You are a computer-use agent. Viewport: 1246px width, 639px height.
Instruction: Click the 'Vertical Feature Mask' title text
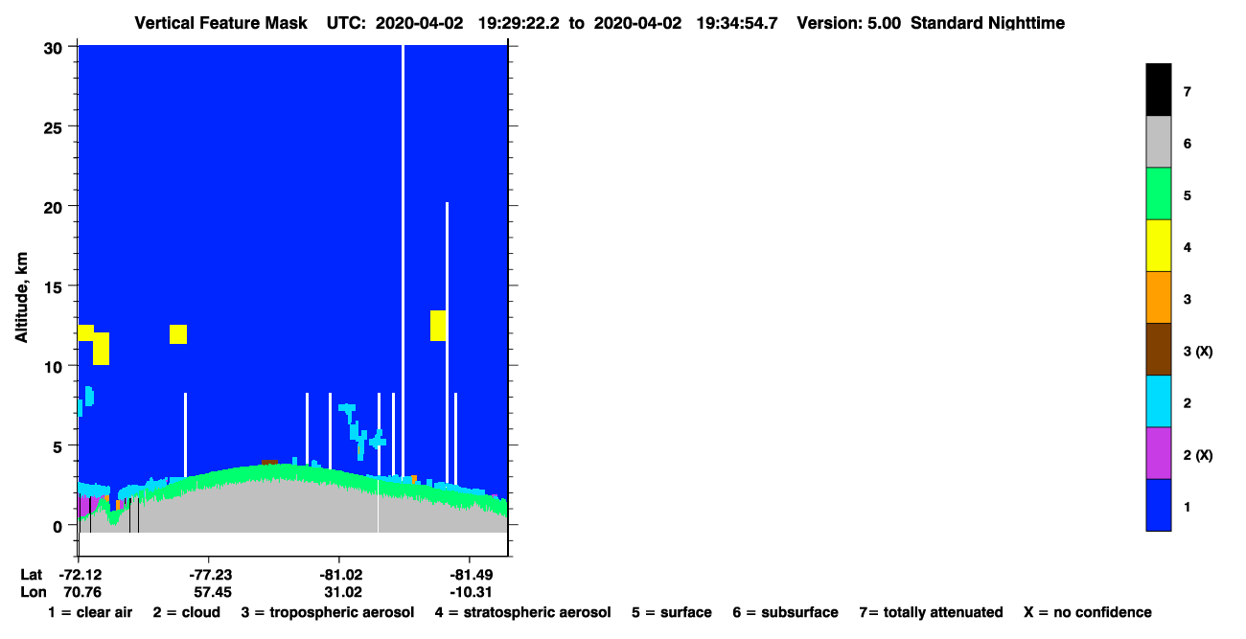click(220, 22)
